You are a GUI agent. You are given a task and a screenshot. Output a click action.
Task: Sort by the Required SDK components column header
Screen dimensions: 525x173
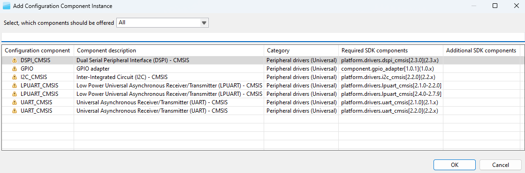391,51
